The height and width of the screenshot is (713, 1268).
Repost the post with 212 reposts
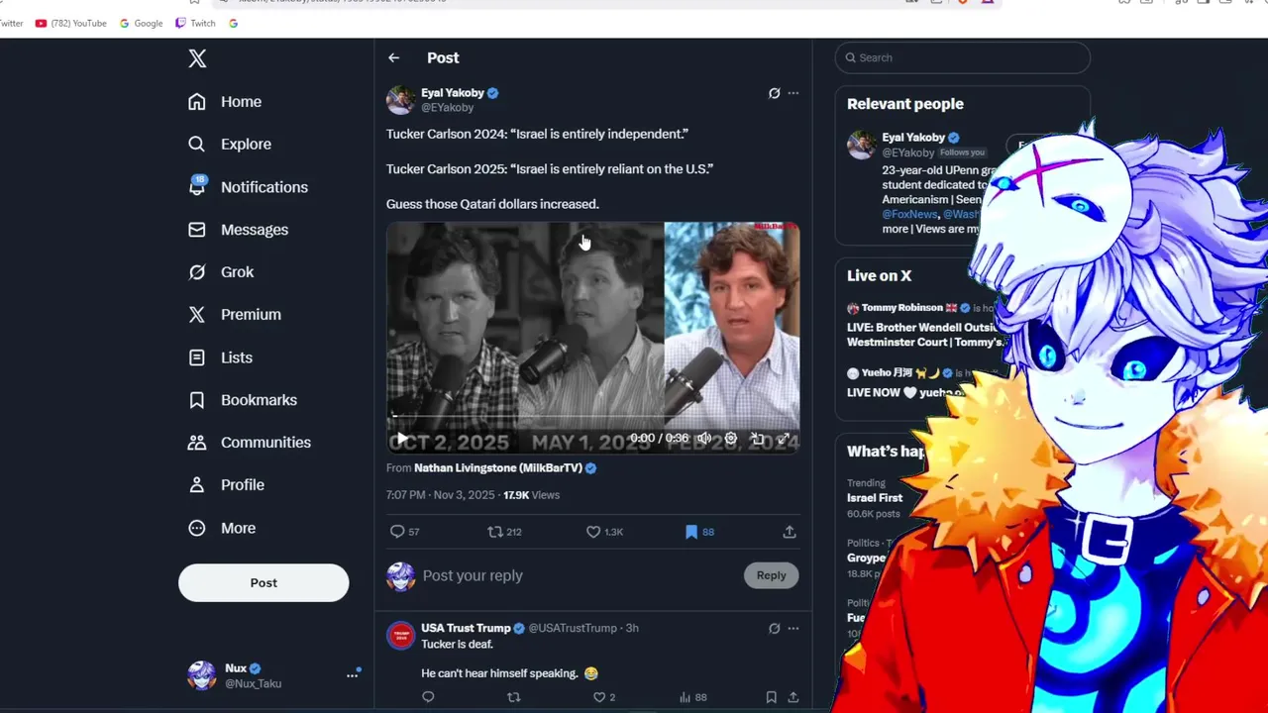tap(504, 532)
